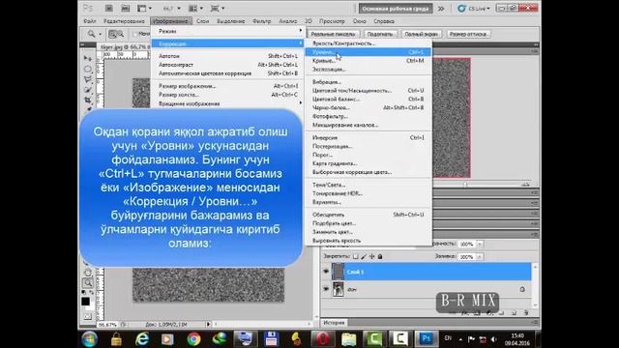Image resolution: width=619 pixels, height=348 pixels.
Task: Choose Цветовой тон/Насыщенность...
Action: pos(368,90)
